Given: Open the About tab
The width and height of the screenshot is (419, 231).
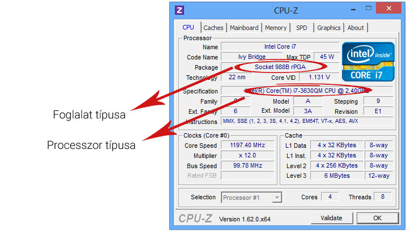Looking at the screenshot, I should tap(356, 28).
